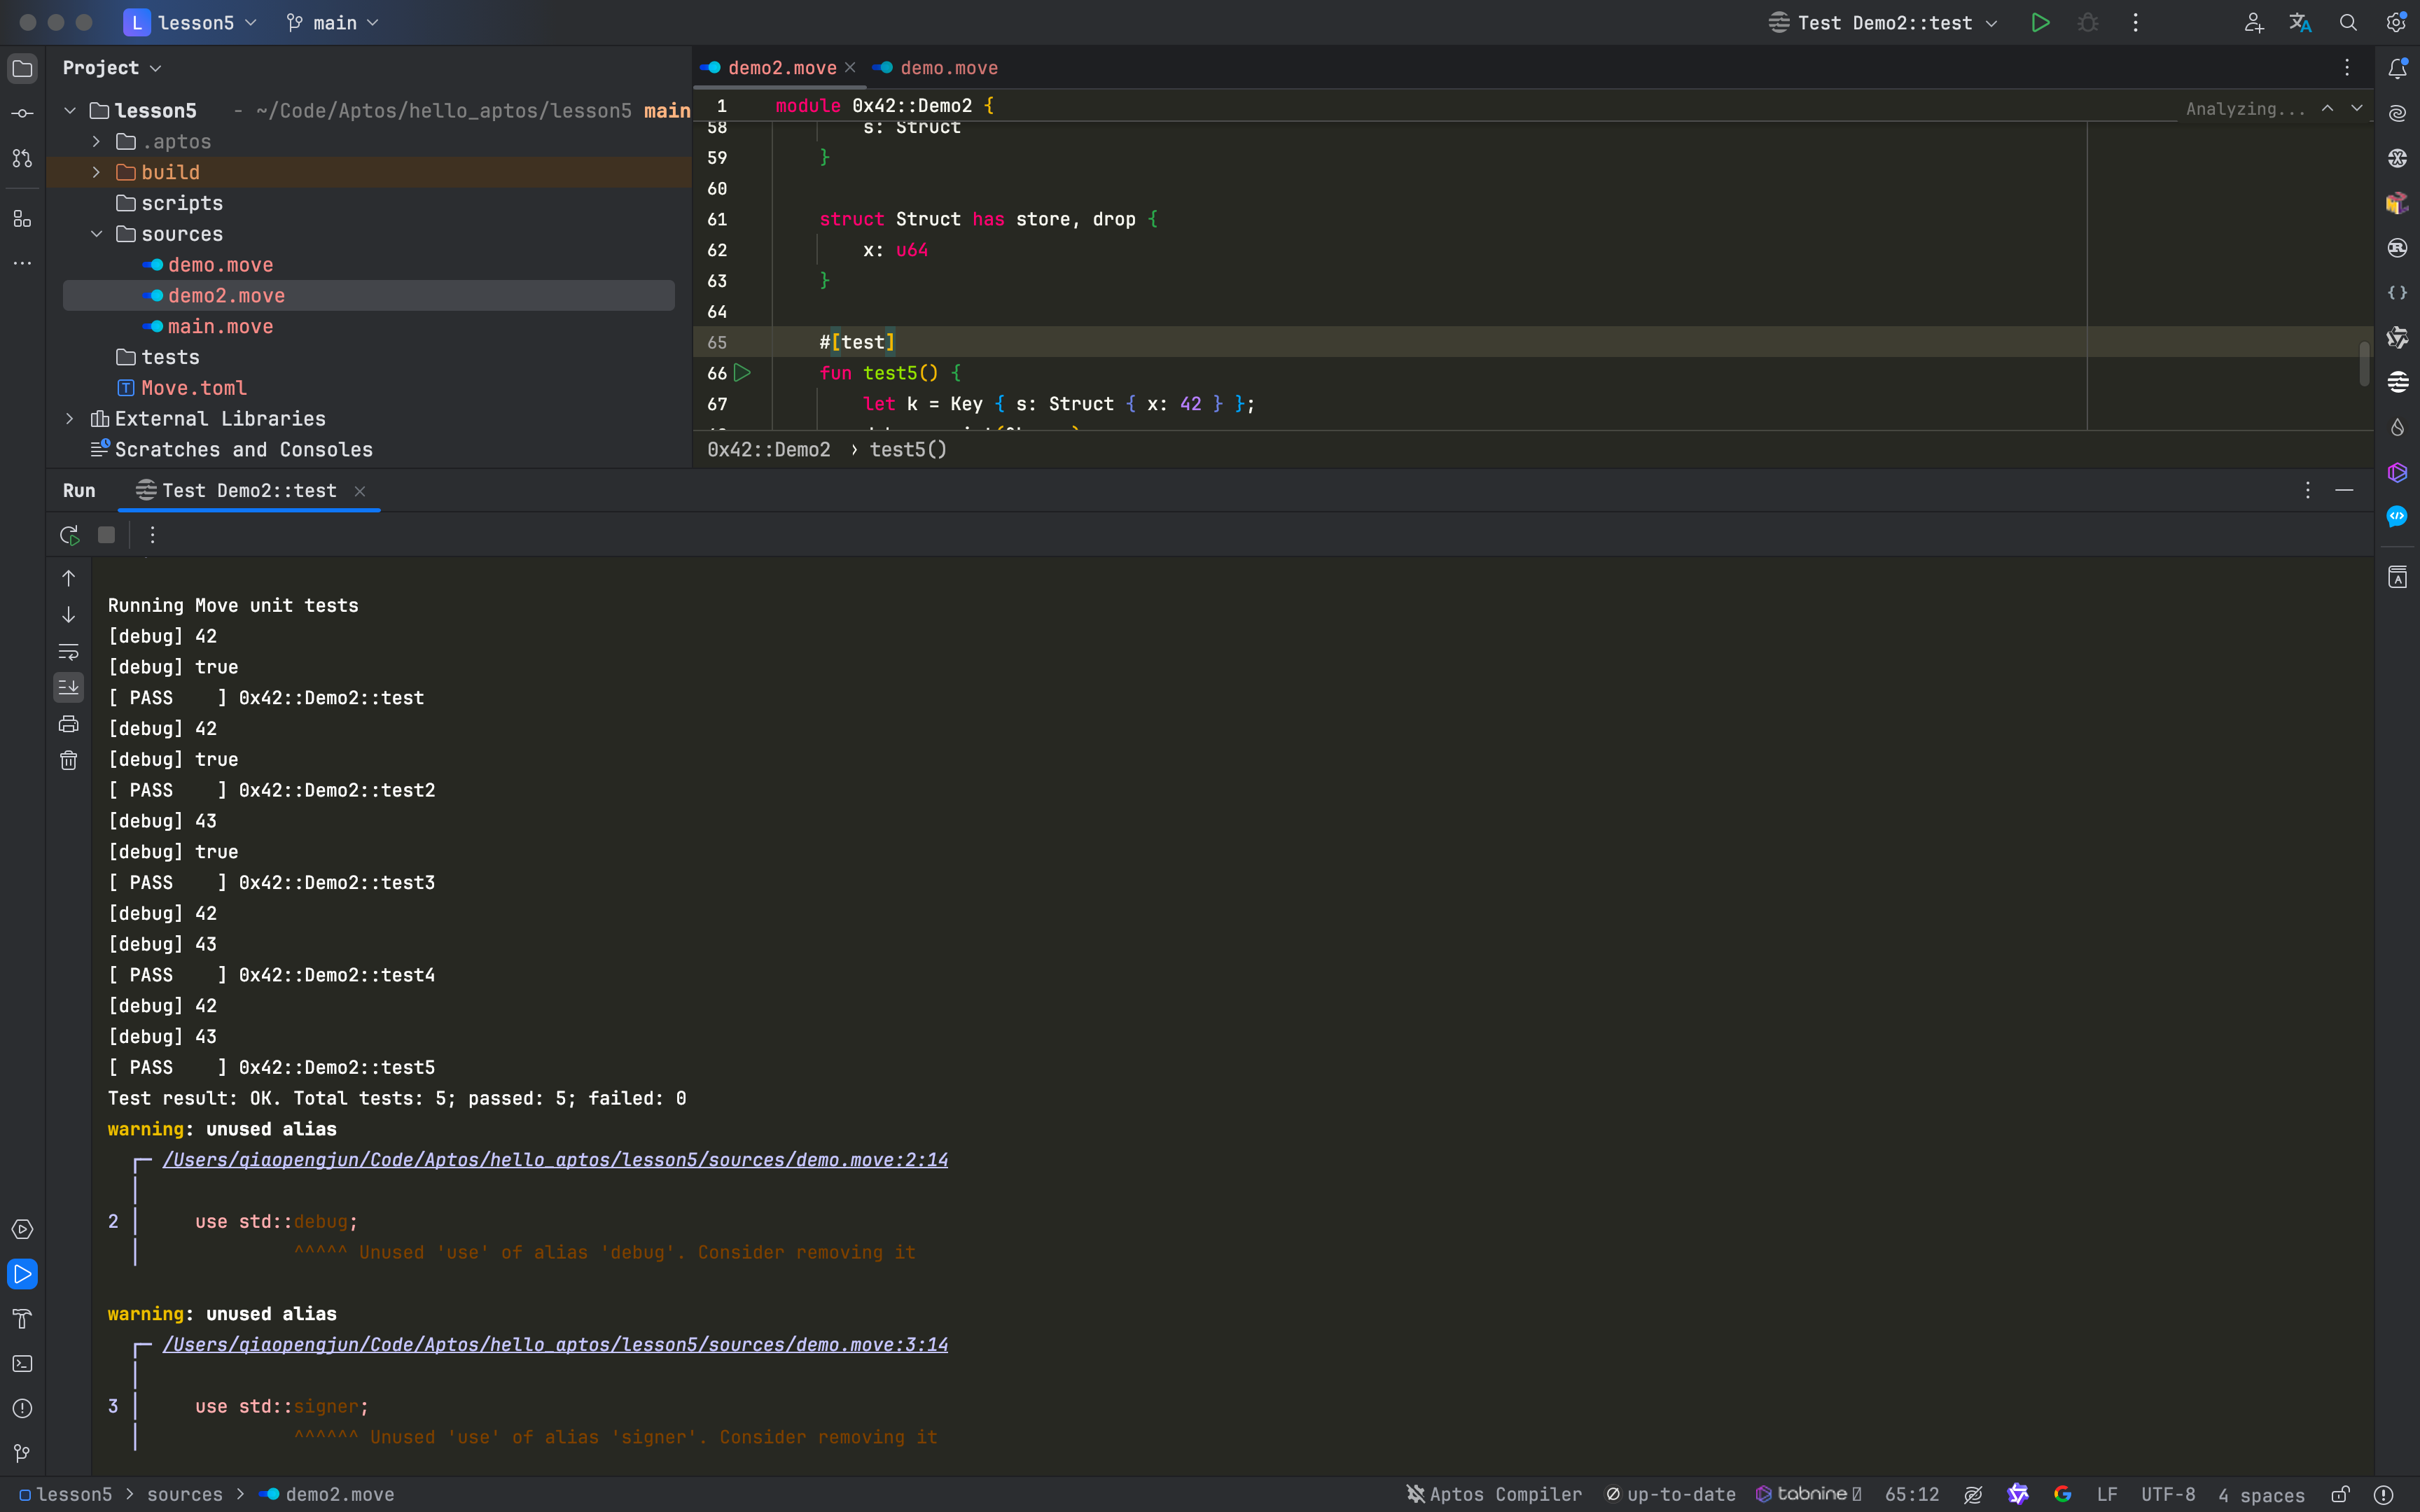Open the Commit tool window icon
This screenshot has width=2420, height=1512.
coord(22,113)
